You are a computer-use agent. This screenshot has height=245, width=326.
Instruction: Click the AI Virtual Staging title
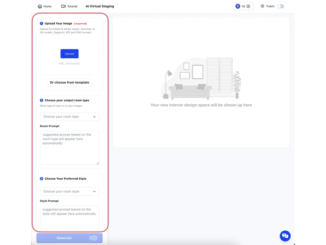point(100,6)
